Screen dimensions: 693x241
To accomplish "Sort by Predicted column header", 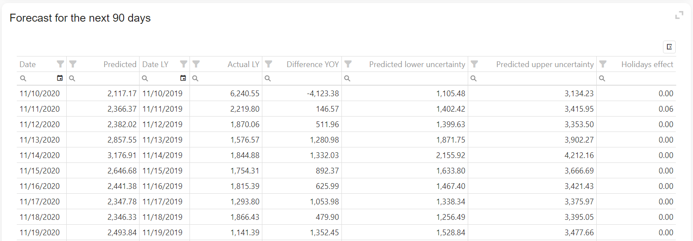I will (120, 64).
